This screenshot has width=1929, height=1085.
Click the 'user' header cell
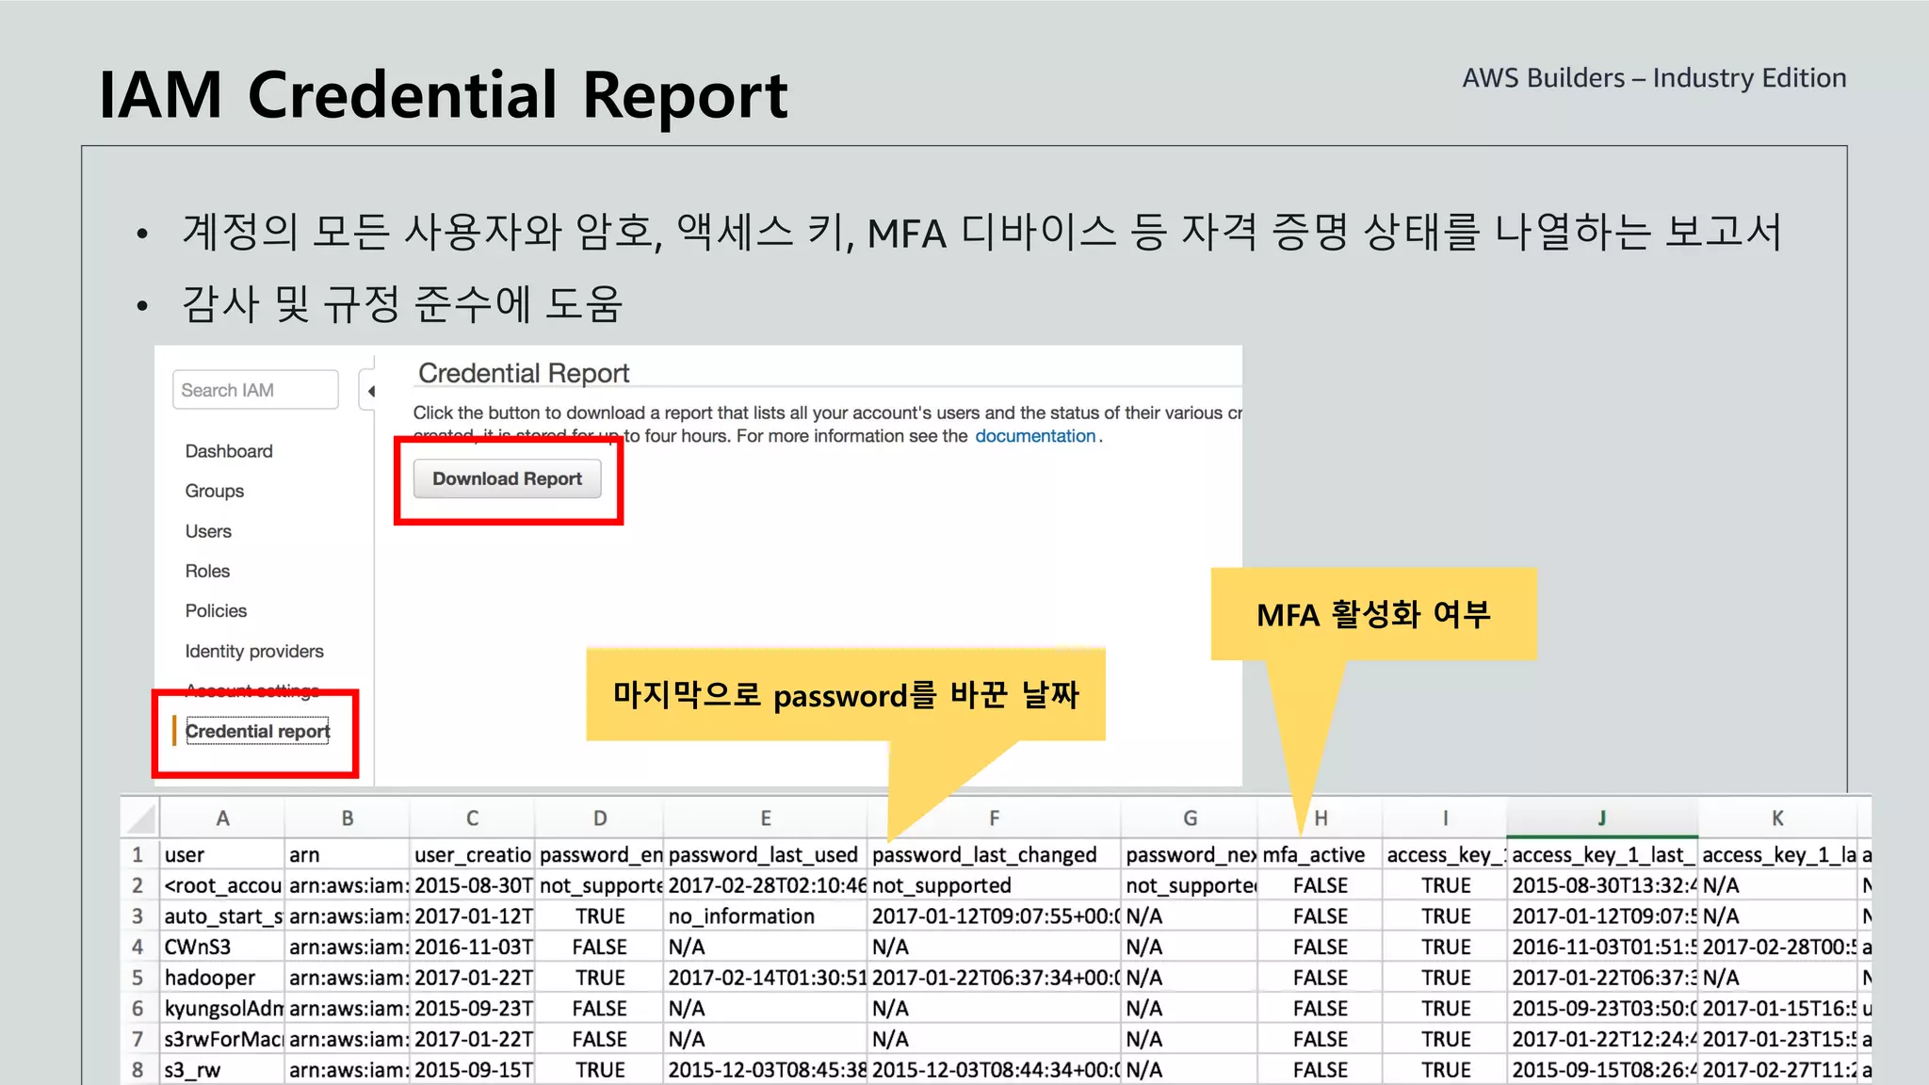[x=222, y=854]
